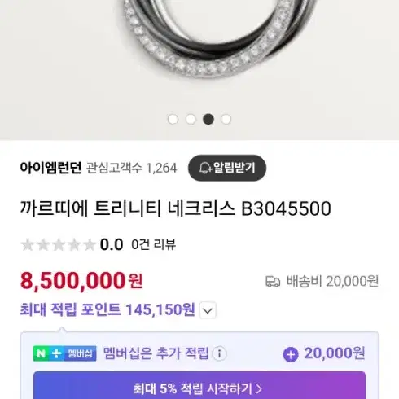The height and width of the screenshot is (399, 399).
Task: Tap the 관심고객수 1,264 text
Action: click(x=132, y=168)
